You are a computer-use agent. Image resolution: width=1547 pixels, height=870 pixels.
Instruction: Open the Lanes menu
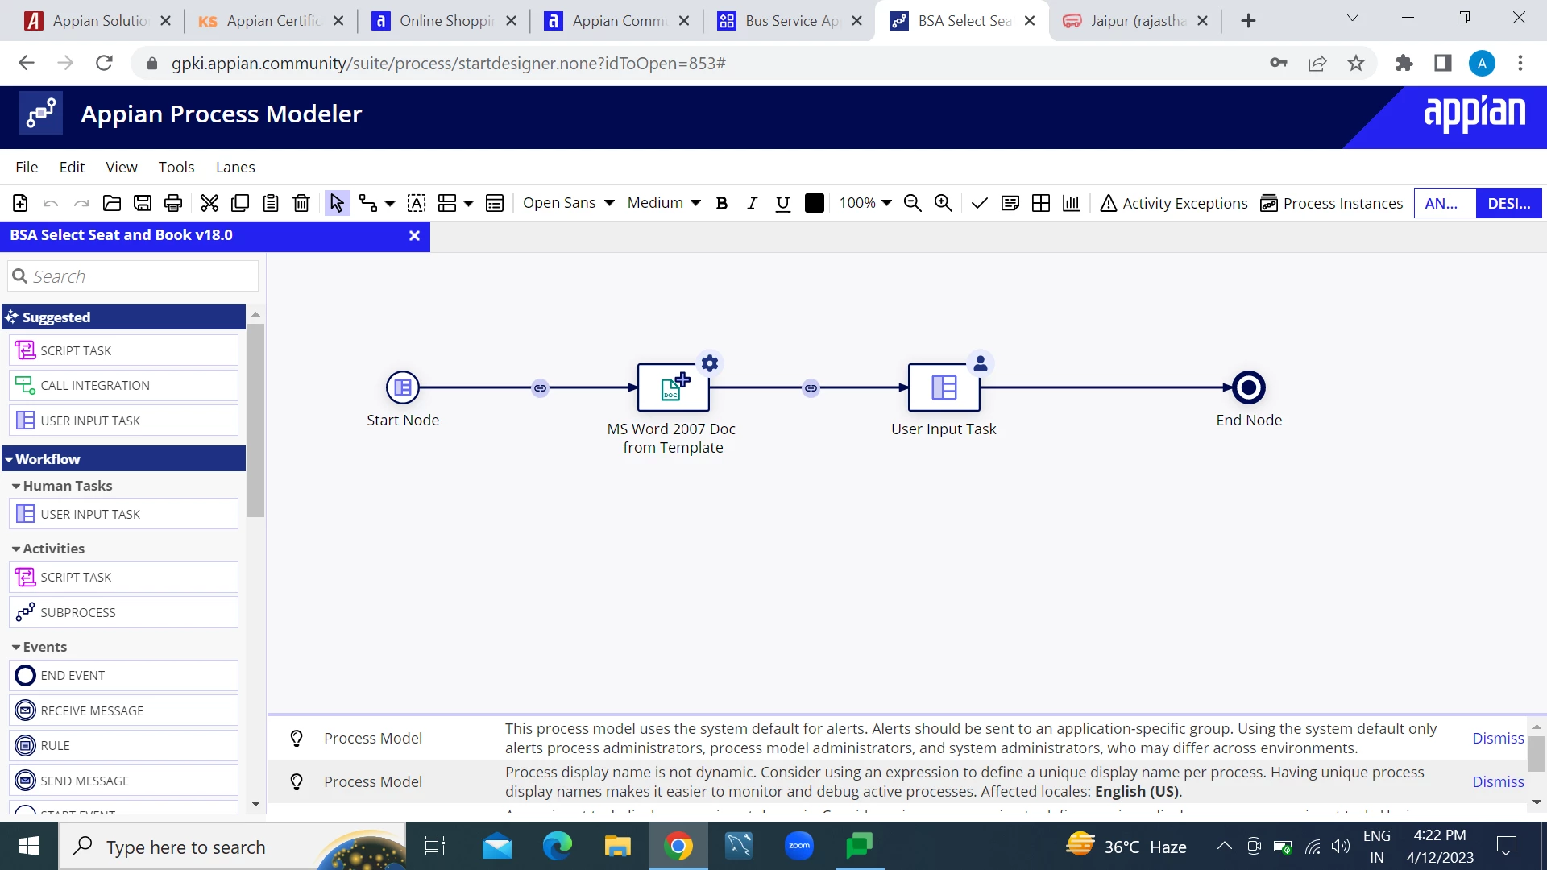click(235, 167)
